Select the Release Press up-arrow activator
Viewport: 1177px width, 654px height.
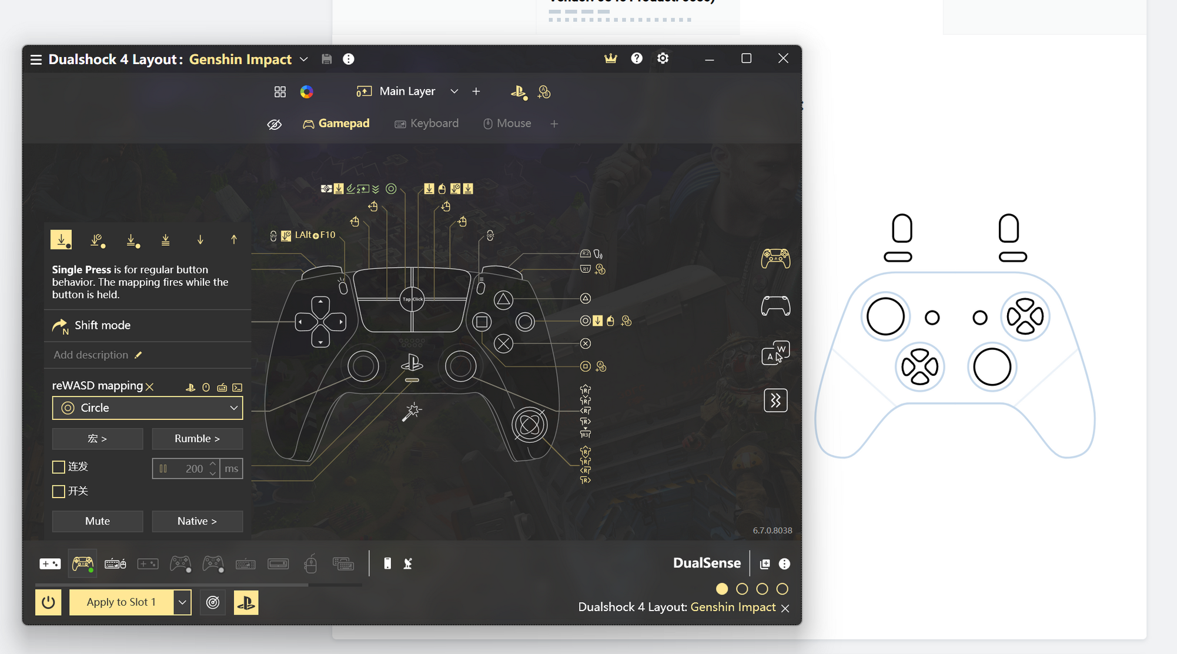point(234,240)
